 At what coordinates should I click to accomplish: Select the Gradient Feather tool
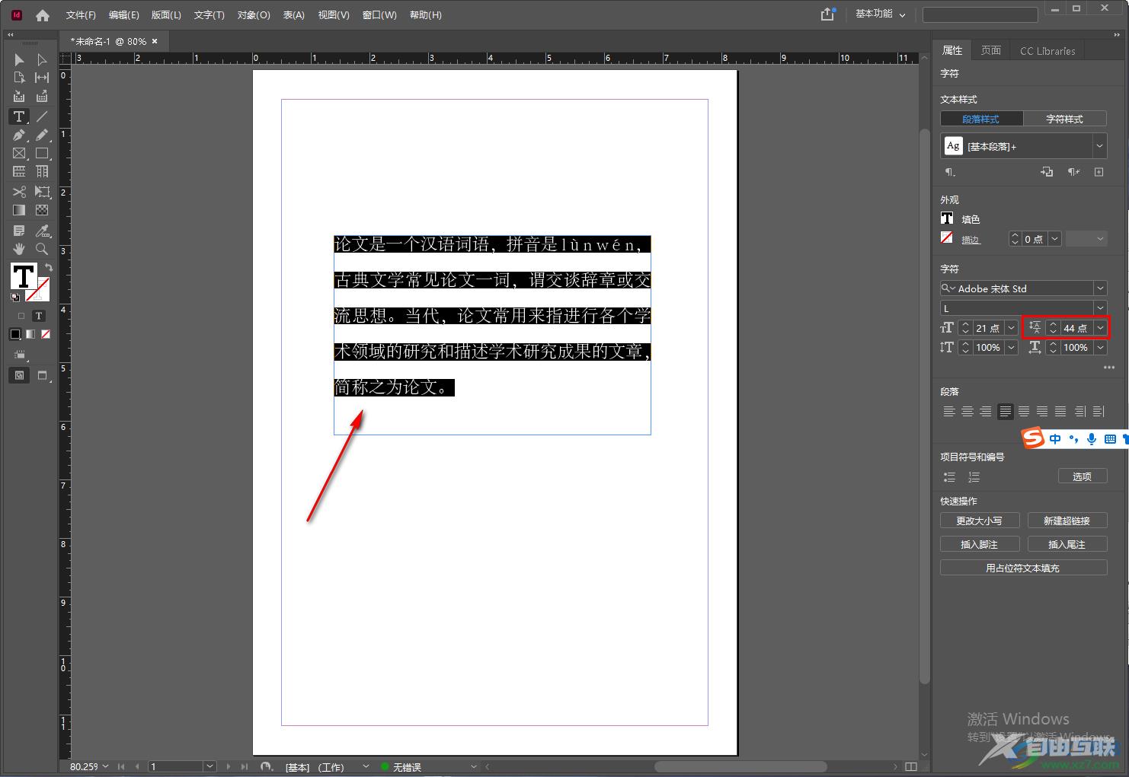pos(42,210)
